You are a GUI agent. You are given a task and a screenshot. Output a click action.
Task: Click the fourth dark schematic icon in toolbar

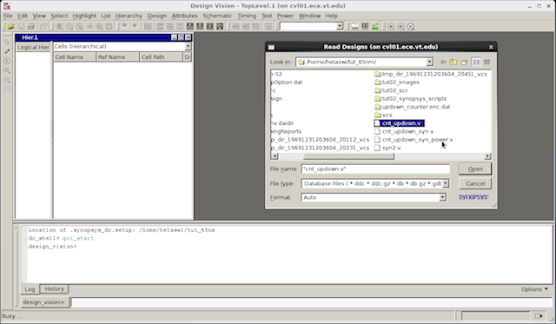220,27
